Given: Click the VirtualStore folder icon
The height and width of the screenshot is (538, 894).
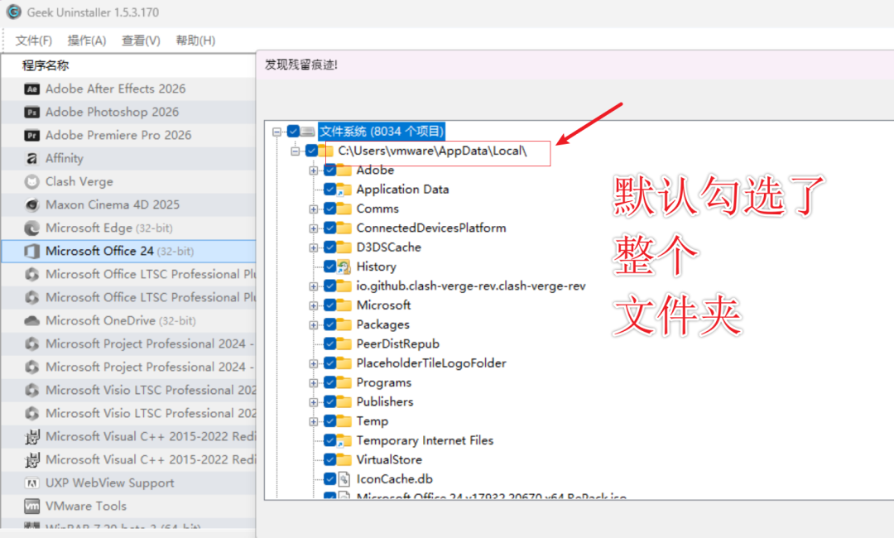Looking at the screenshot, I should click(344, 460).
